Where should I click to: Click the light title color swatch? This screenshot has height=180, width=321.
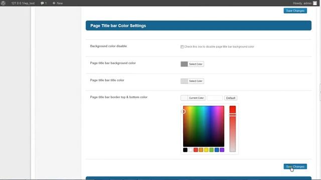[x=184, y=81]
